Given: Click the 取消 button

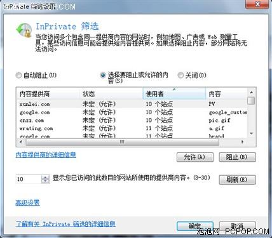Looking at the screenshot, I should pos(237,226).
